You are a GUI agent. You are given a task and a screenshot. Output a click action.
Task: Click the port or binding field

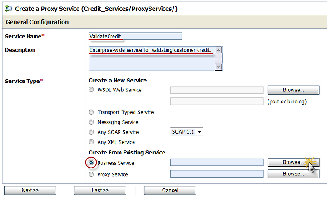coord(217,101)
